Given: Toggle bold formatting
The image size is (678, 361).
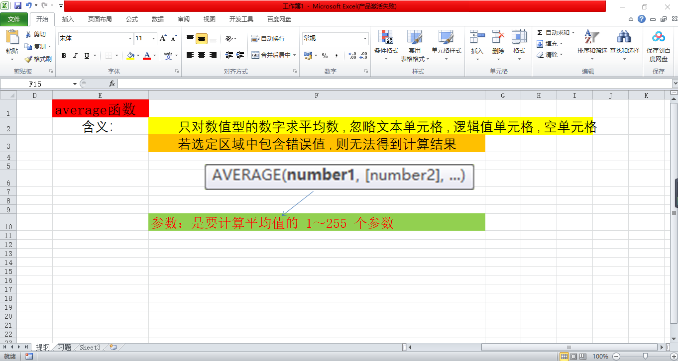Looking at the screenshot, I should (x=64, y=56).
